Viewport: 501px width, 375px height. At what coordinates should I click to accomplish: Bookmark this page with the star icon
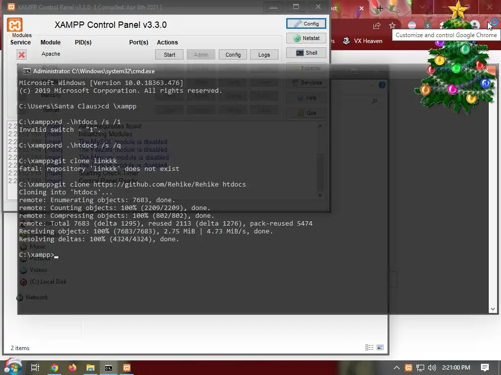[392, 25]
